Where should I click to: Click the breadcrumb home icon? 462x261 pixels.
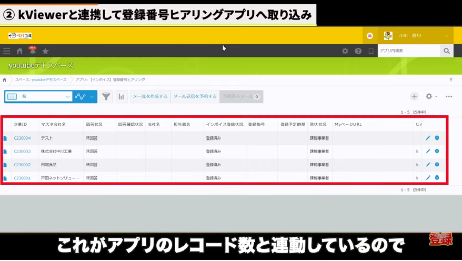4,80
